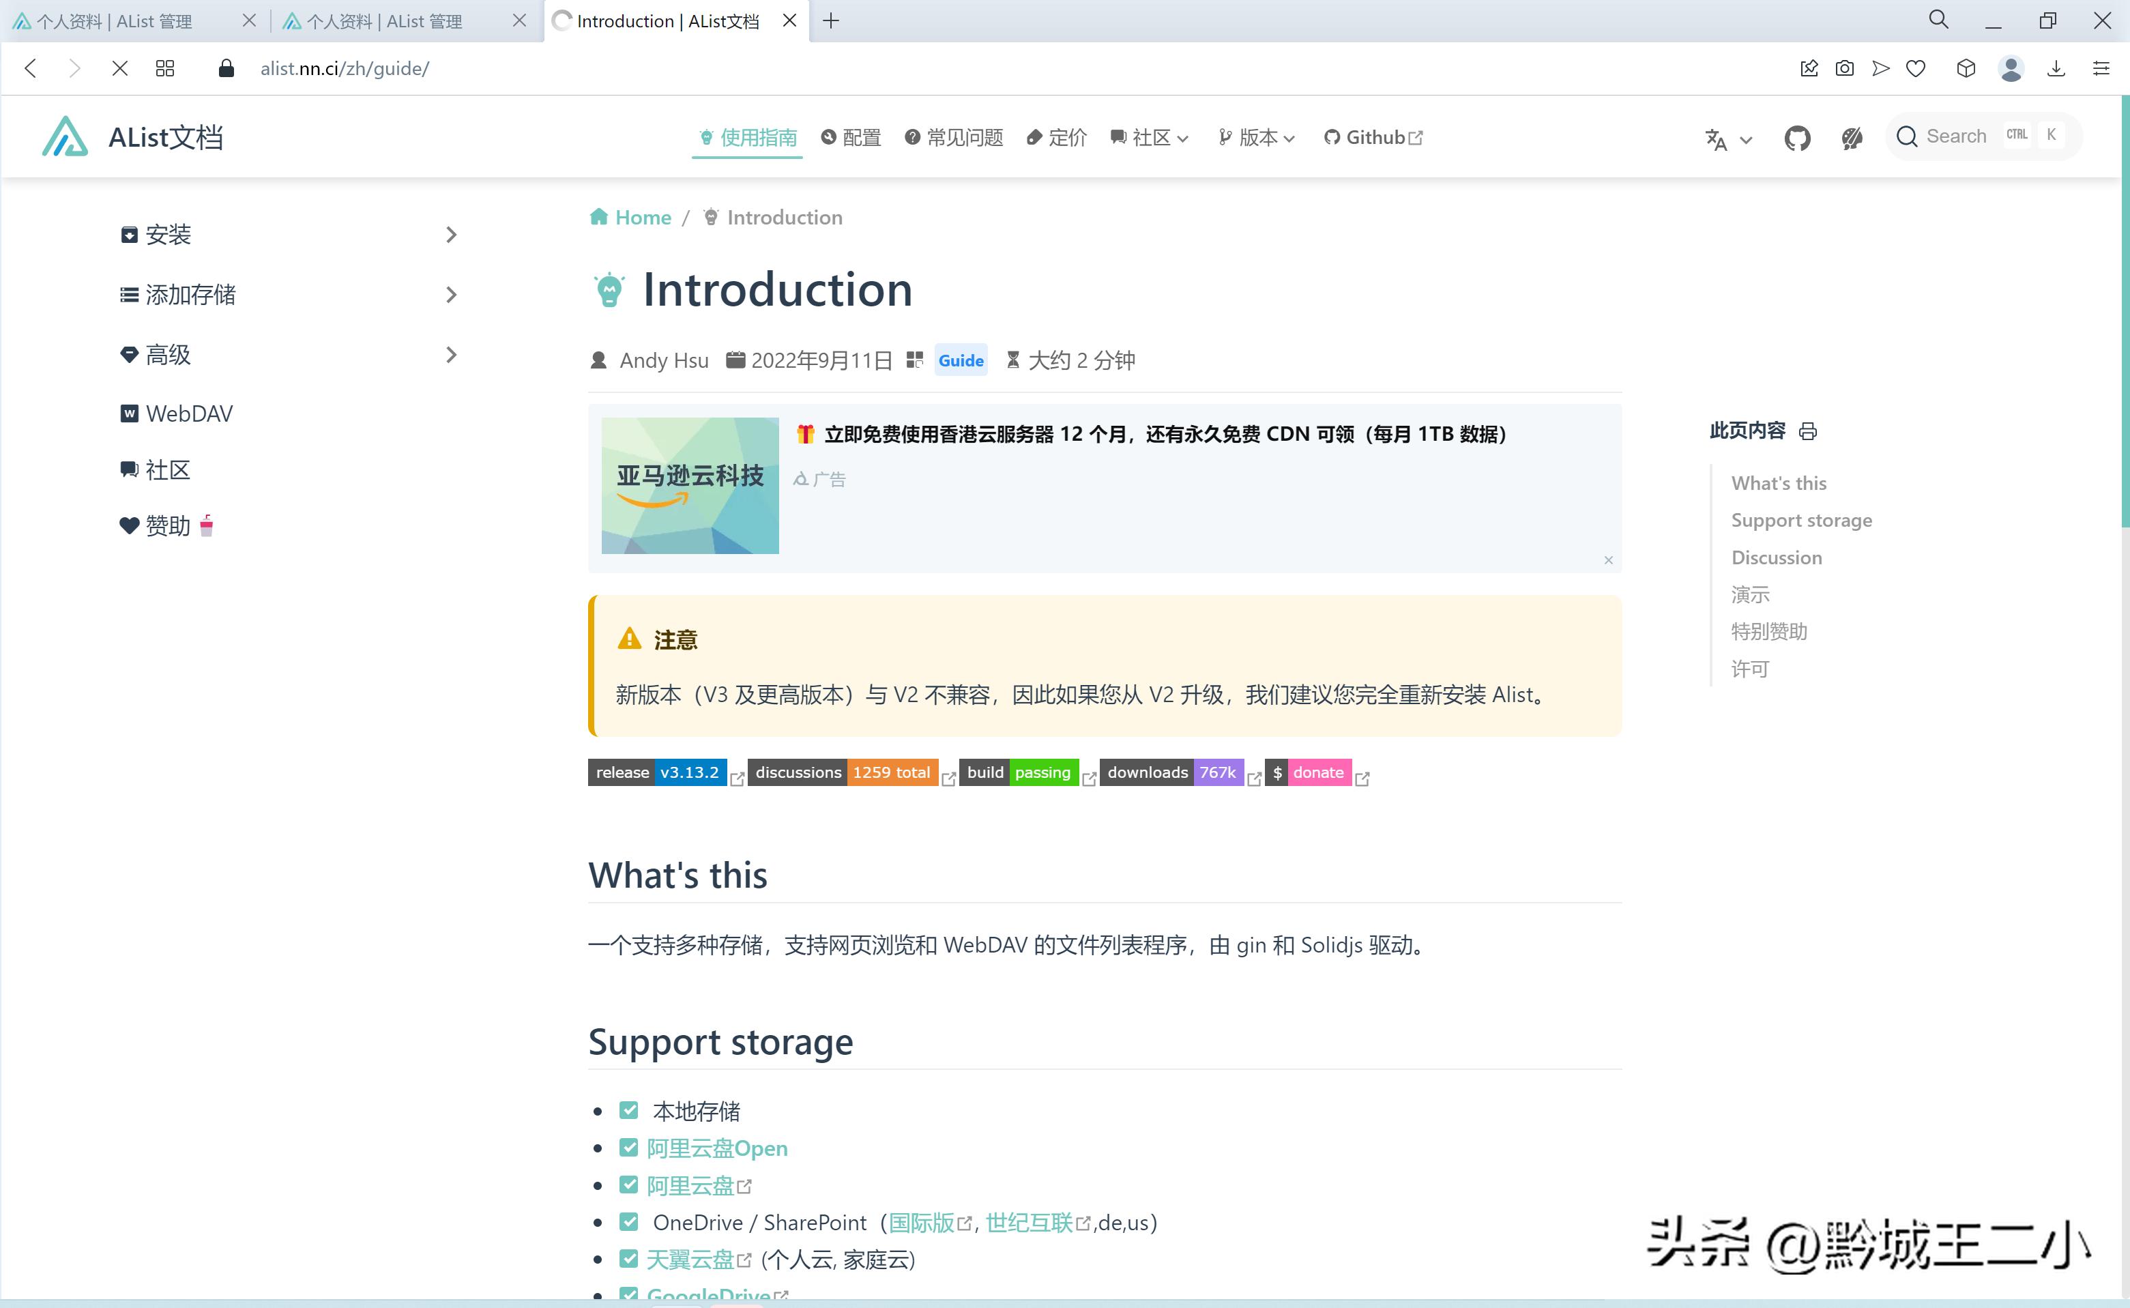Open the 版本 dropdown in the navbar
This screenshot has width=2130, height=1308.
click(x=1255, y=136)
